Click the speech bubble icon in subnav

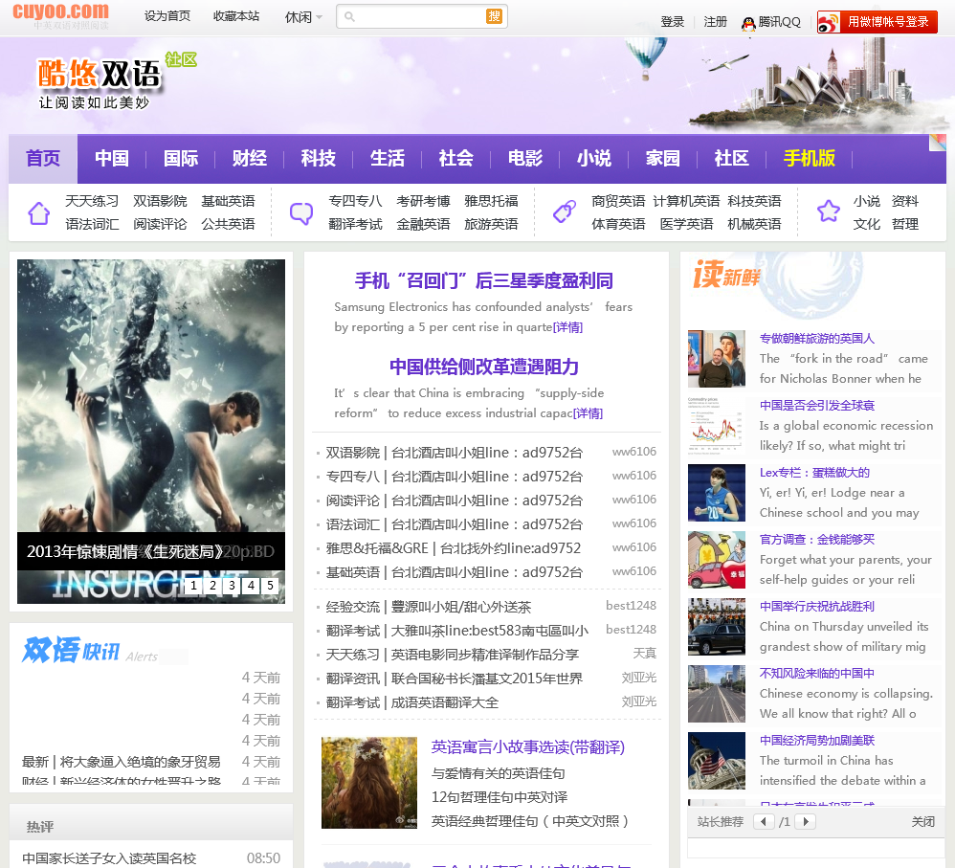click(301, 213)
